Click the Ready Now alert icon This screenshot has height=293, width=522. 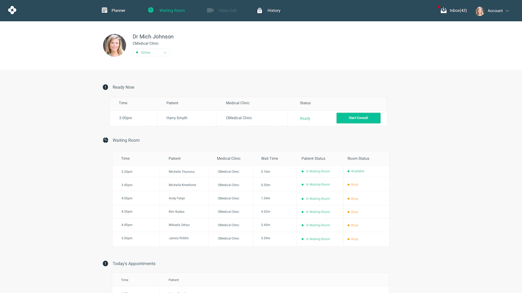105,87
